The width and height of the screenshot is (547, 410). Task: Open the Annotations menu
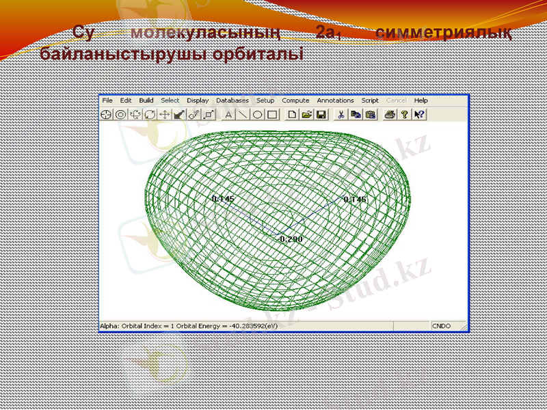[x=336, y=100]
